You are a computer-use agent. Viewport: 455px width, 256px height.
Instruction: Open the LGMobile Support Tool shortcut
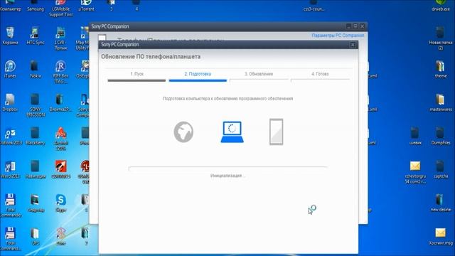click(60, 9)
